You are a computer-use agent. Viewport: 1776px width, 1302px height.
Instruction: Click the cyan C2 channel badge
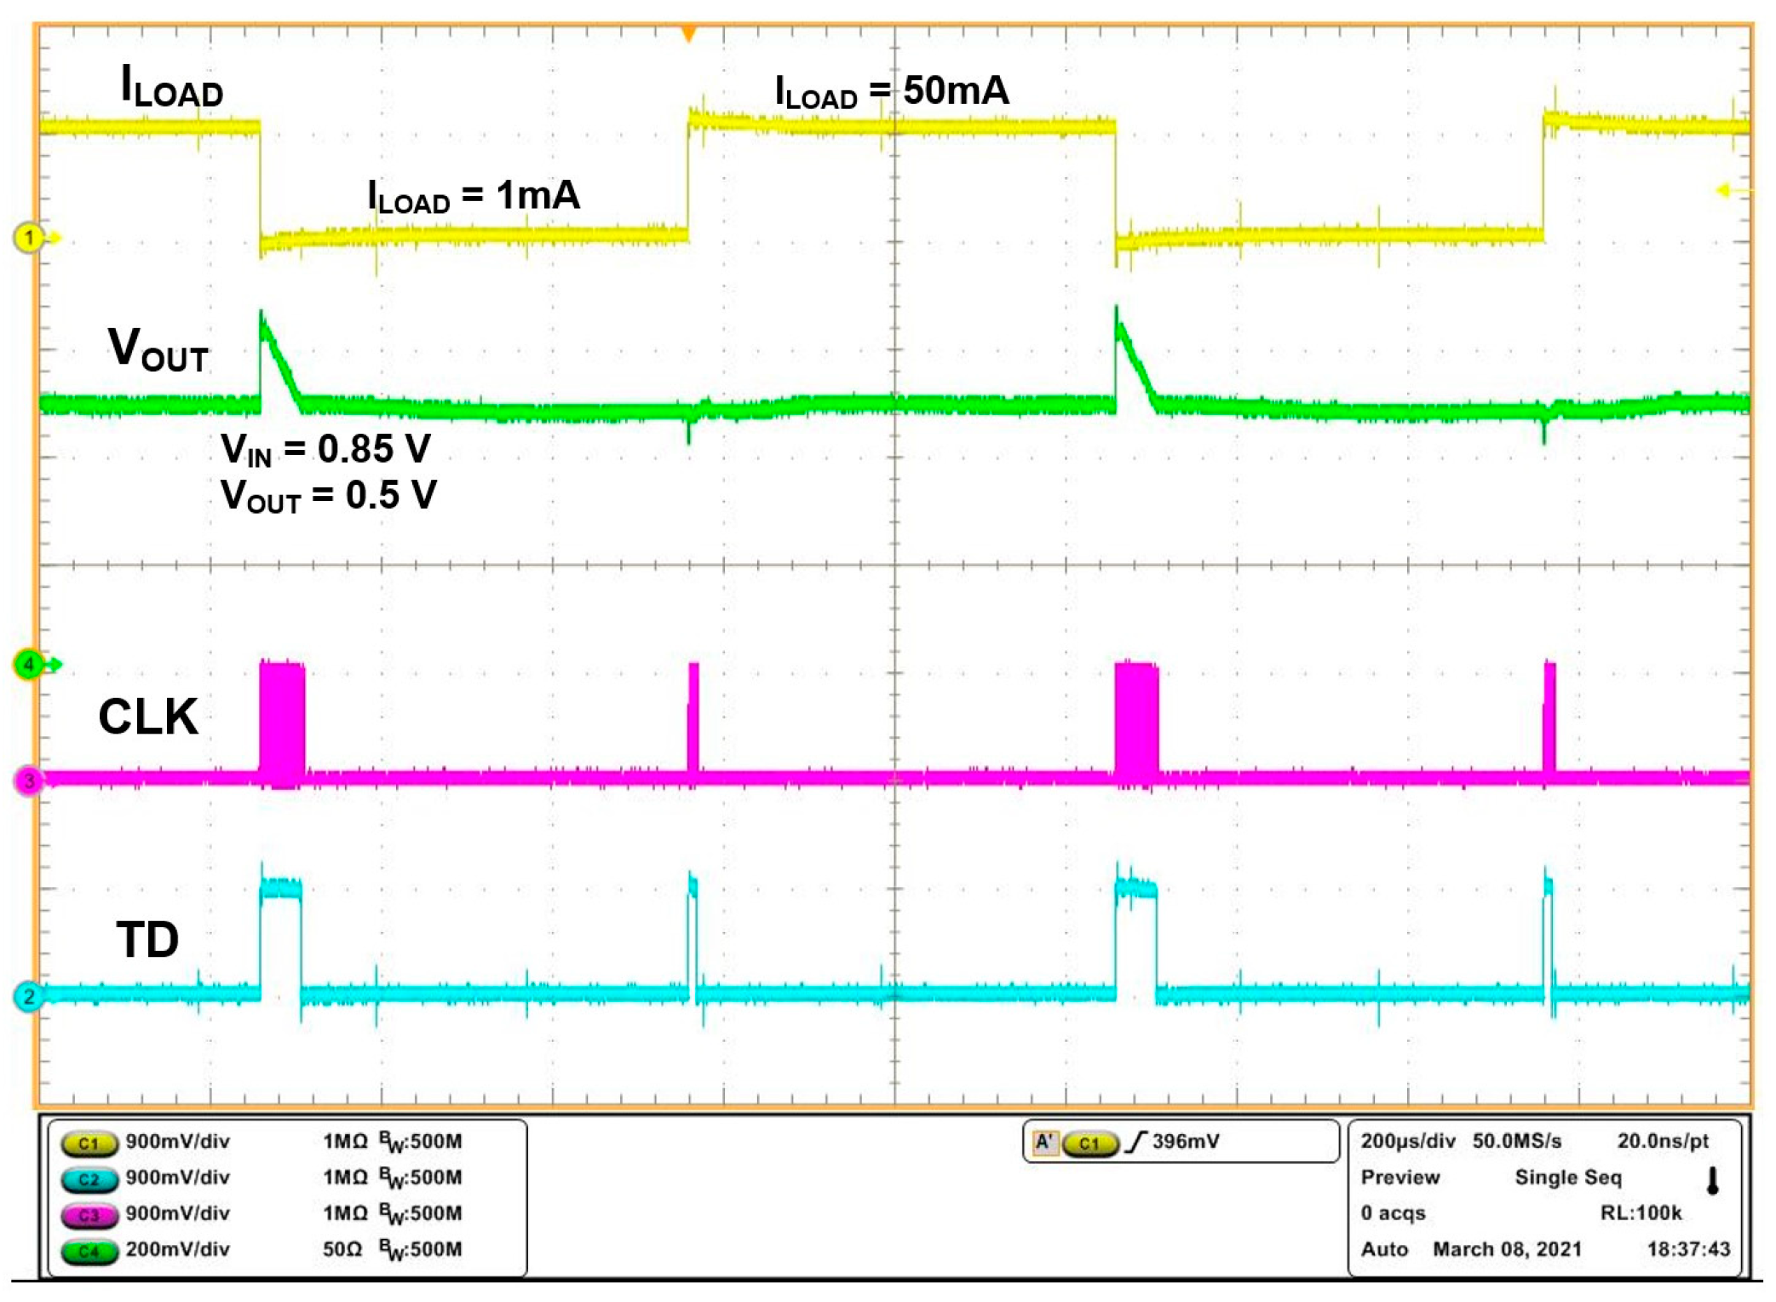pos(89,1179)
